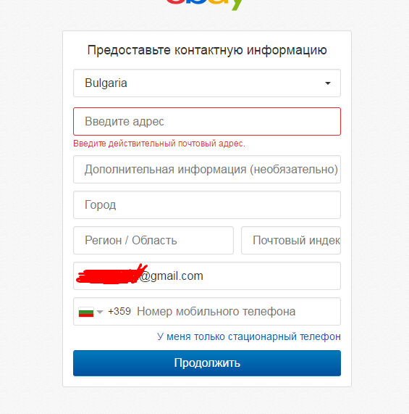The height and width of the screenshot is (414, 409).
Task: Open the Bulgaria country dropdown
Action: [x=207, y=83]
